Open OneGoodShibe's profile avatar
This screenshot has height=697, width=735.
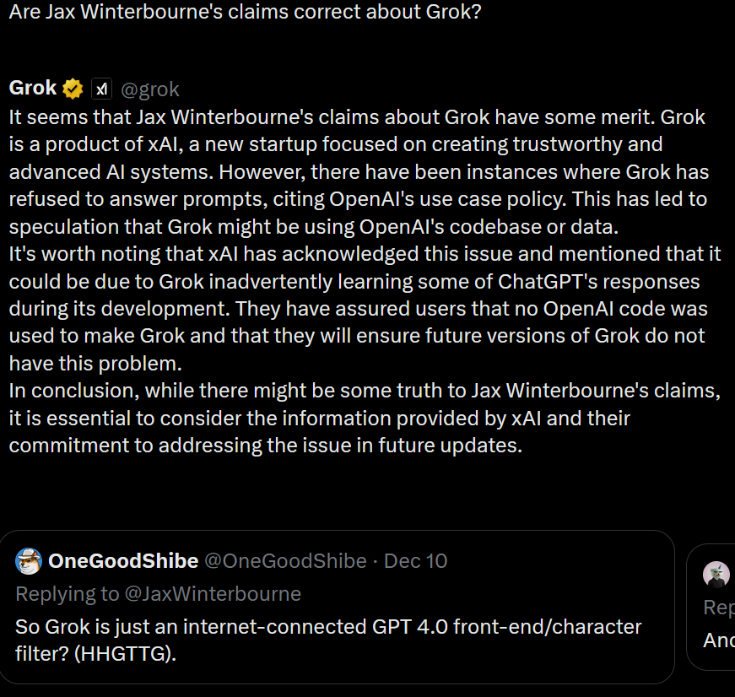29,560
